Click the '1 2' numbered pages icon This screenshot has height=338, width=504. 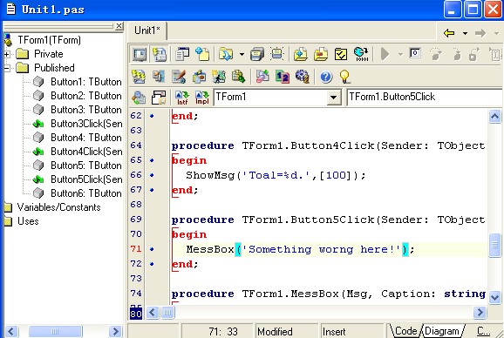[283, 77]
